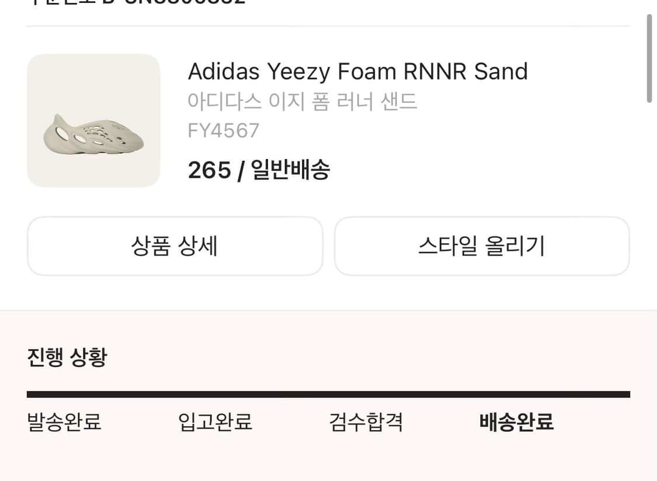
Task: Click the Korean product name 아디다스 이지 폼 러너 샌드
Action: coord(303,101)
